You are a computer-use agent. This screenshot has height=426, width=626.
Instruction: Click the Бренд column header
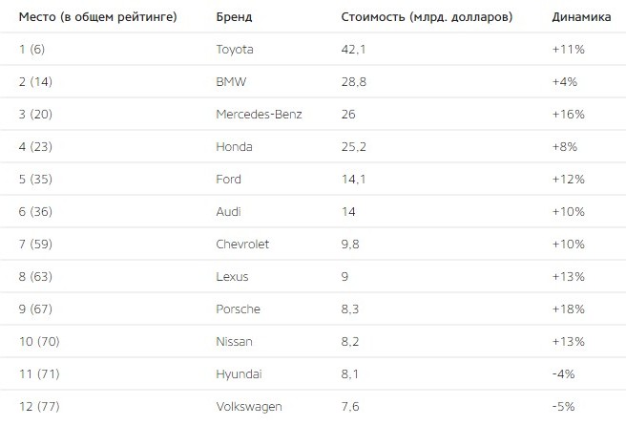234,17
